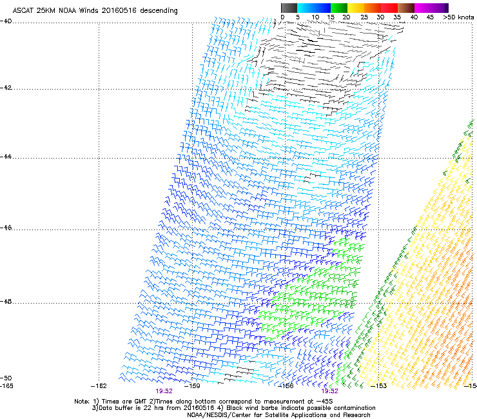Click the yellow 20-25 knots color segment
477x419 pixels.
pos(356,8)
